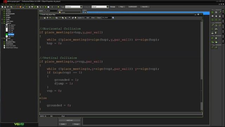
Task: Switch to the main1 action library tab
Action: pos(223,16)
